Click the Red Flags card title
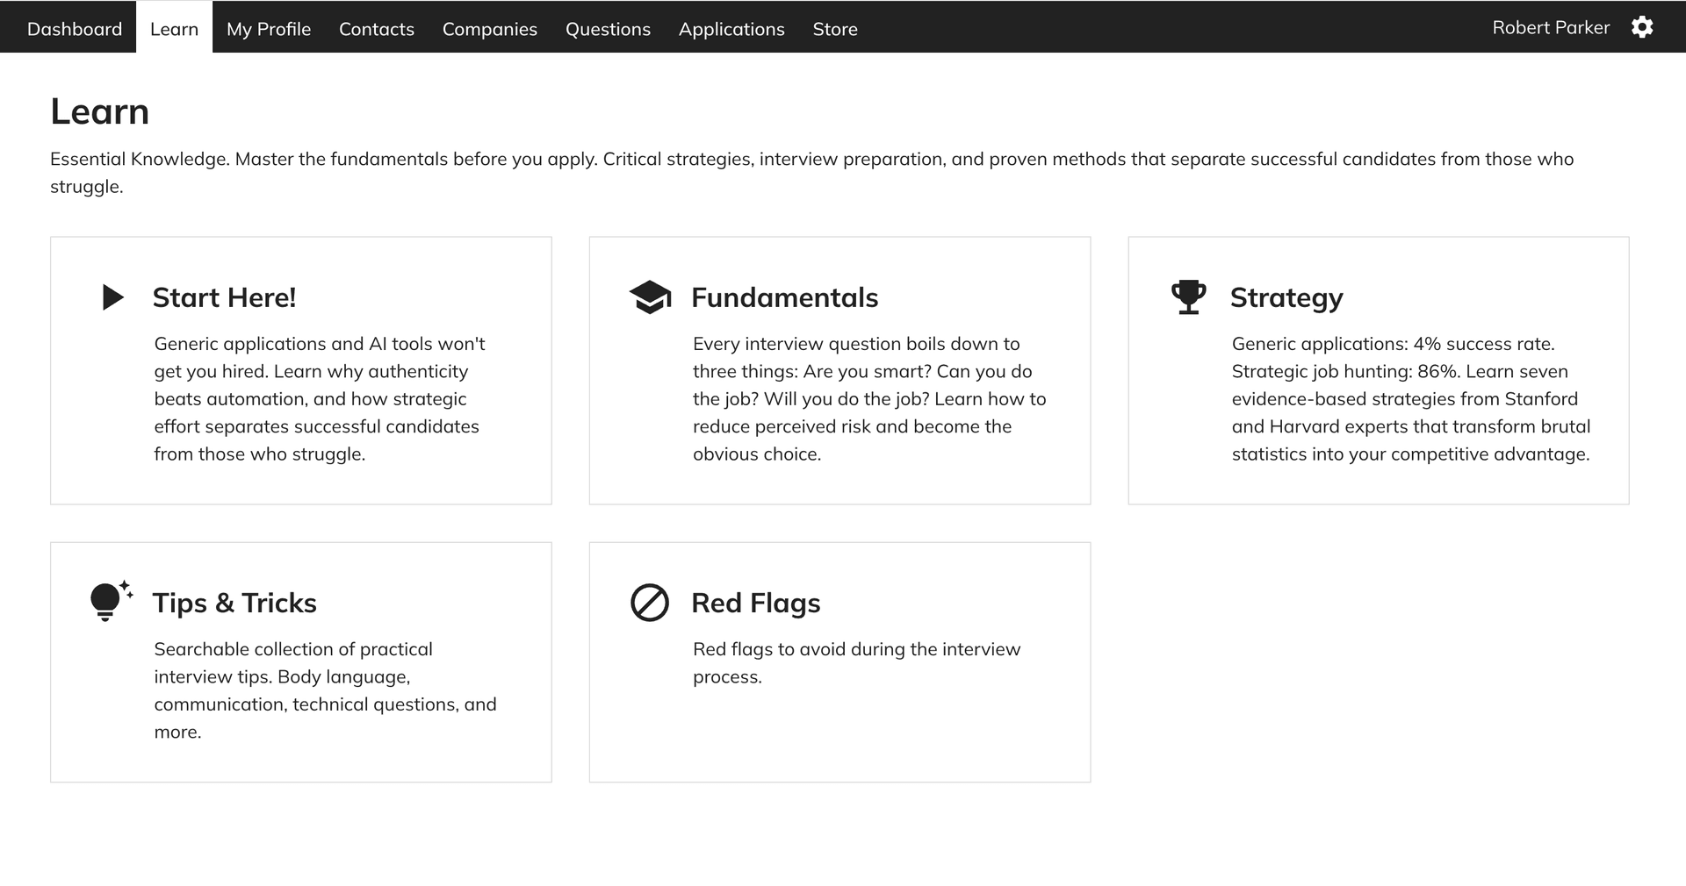Viewport: 1686px width, 886px height. 755,603
